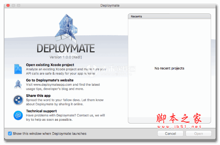The width and height of the screenshot is (220, 145).
Task: Uncheck Show this window when Deploymate launches
Action: (x=10, y=133)
